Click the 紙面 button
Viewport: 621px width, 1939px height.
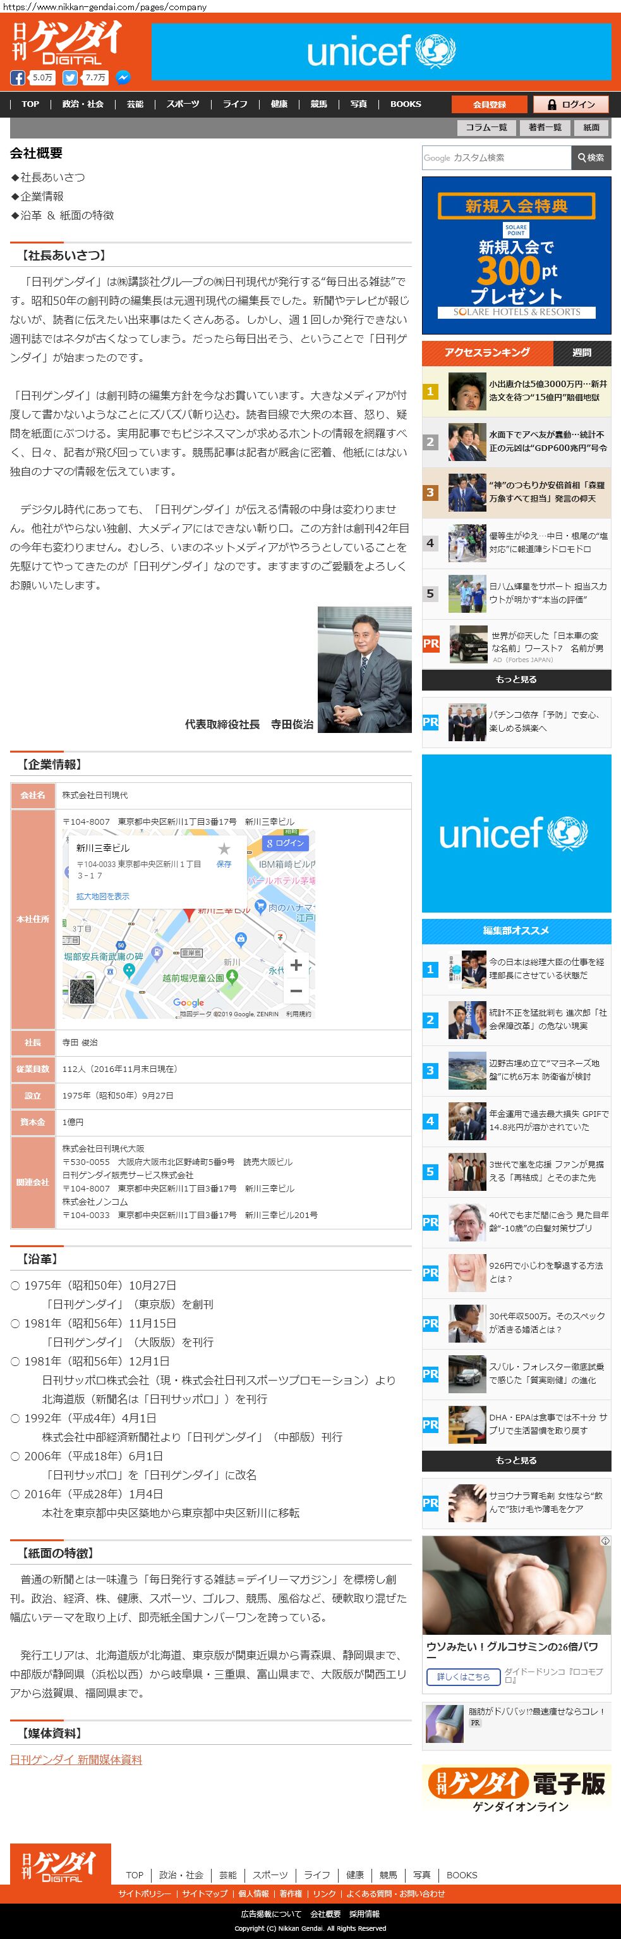pos(592,127)
